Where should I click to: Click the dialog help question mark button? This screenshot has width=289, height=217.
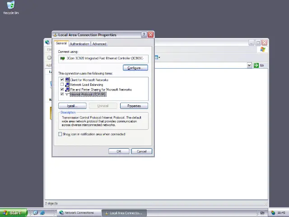pyautogui.click(x=144, y=35)
